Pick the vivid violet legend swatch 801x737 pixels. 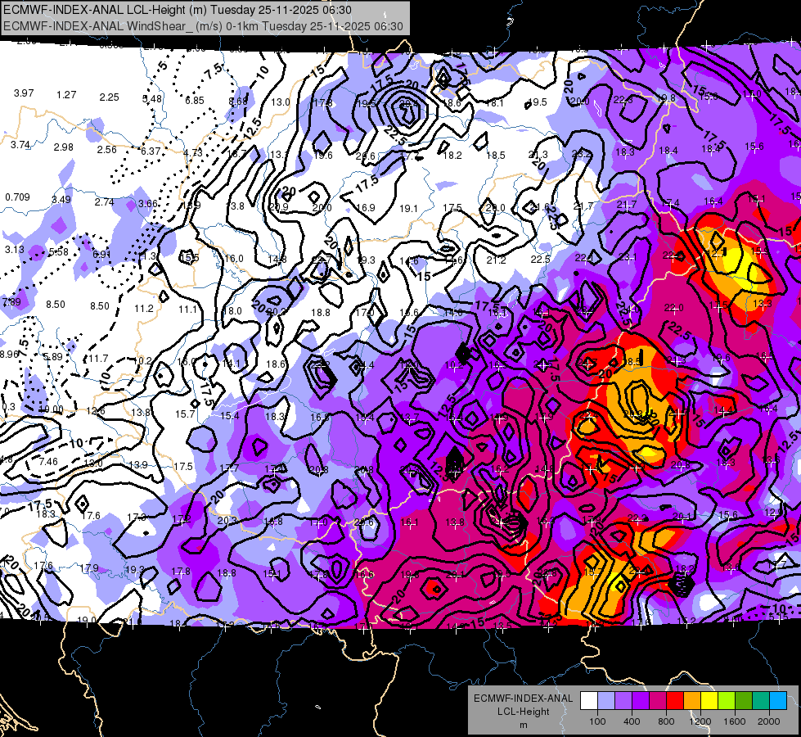click(641, 701)
